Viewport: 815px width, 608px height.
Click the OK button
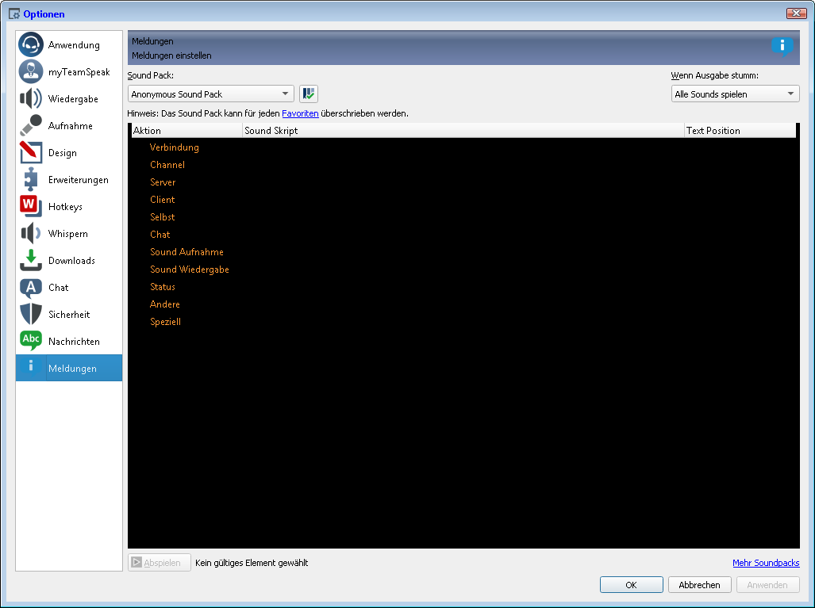tap(631, 585)
